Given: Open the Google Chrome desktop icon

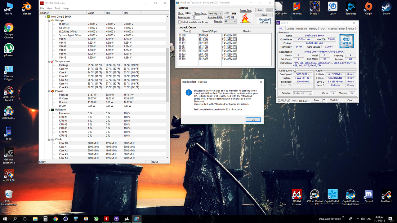Looking at the screenshot, I should coord(9,31).
